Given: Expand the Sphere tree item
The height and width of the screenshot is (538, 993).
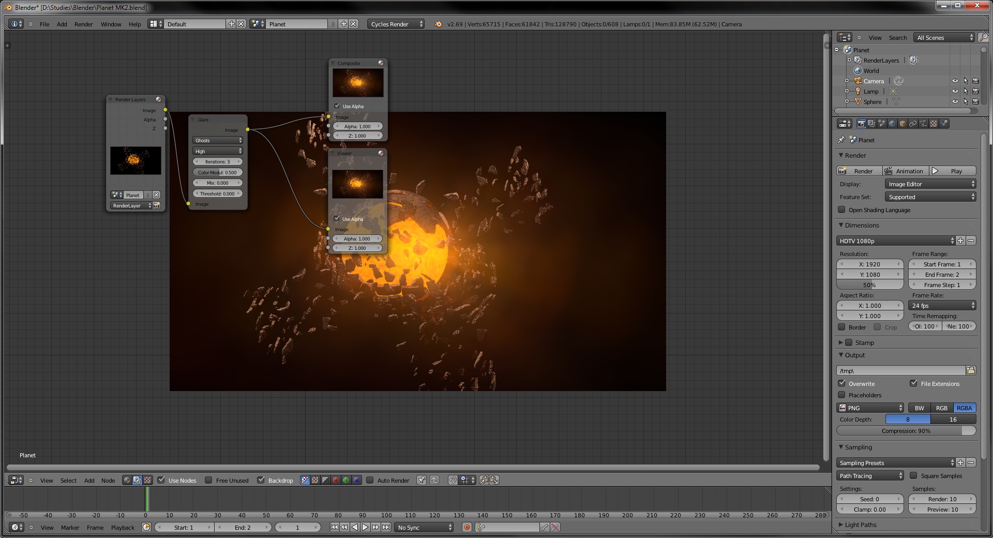Looking at the screenshot, I should (847, 101).
